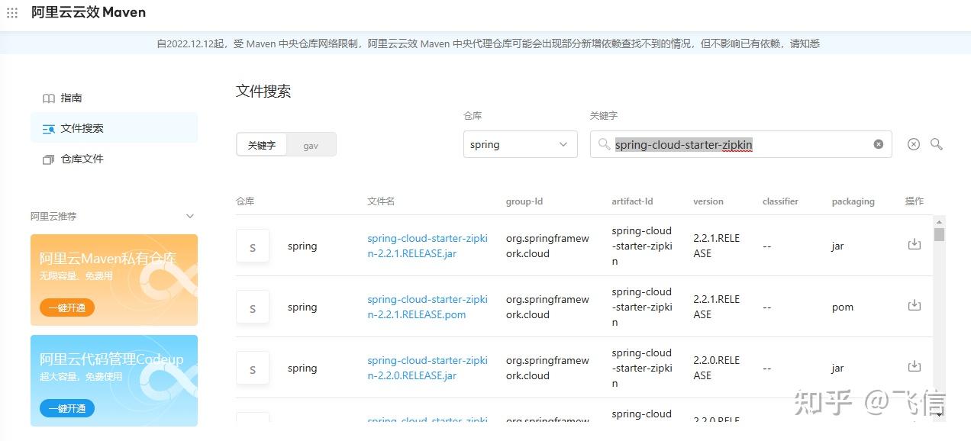Screen dimensions: 971x441
Task: Click the results table scrollbar thumb
Action: click(939, 235)
